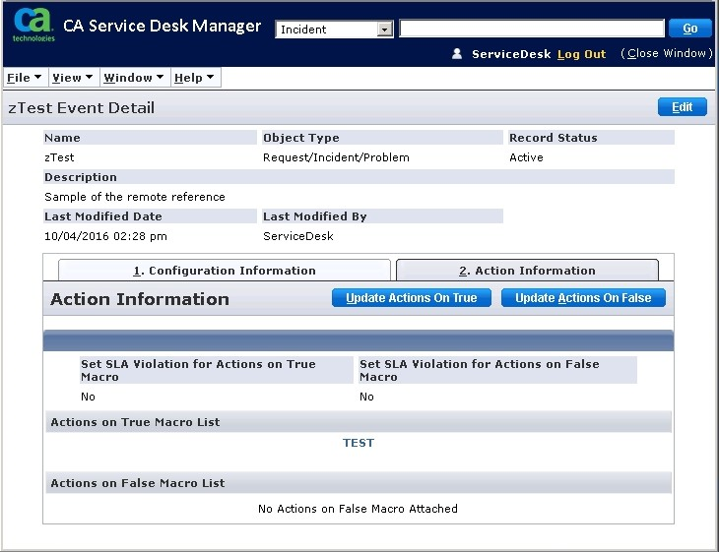Click the user profile icon beside ServiceDesk
The height and width of the screenshot is (552, 719).
pos(457,54)
